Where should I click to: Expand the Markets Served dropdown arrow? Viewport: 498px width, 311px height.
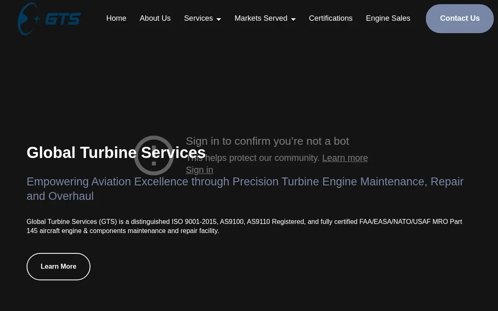pyautogui.click(x=293, y=19)
